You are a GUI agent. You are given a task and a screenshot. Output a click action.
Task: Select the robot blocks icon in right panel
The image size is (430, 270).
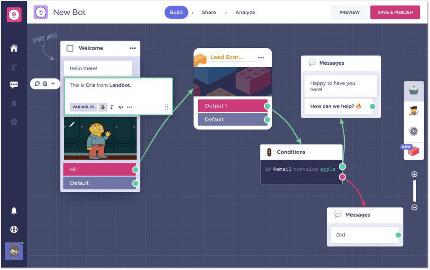click(414, 90)
